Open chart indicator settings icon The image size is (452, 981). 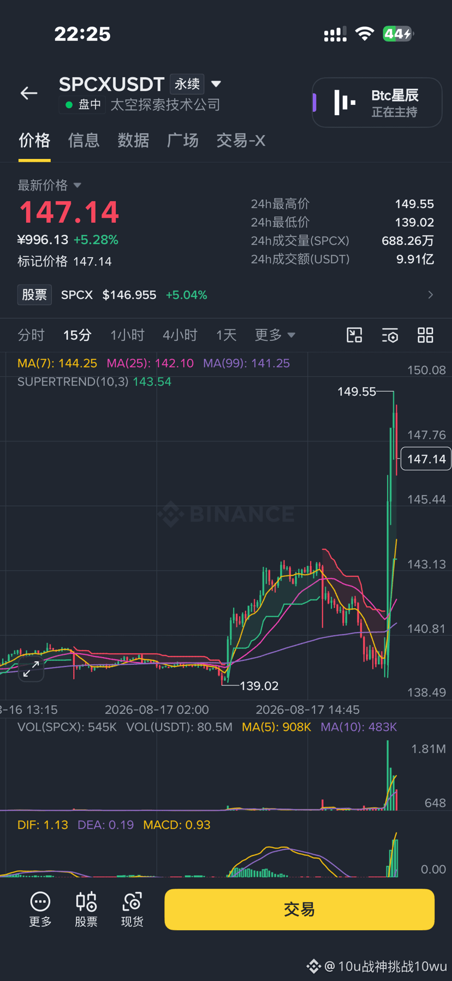click(390, 335)
